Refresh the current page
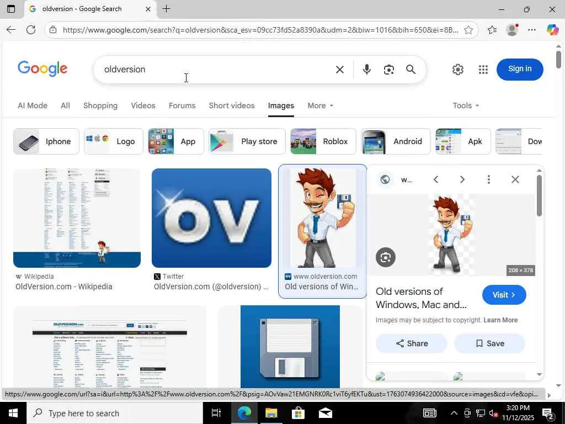565x424 pixels. coord(31,30)
